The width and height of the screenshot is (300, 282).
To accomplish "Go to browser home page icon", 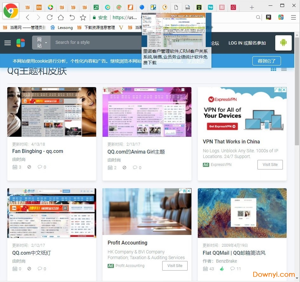I will pos(61,17).
